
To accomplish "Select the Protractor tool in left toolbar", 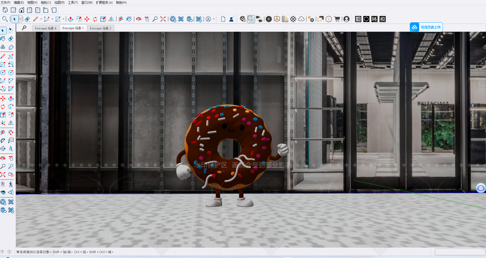I will 3,141.
